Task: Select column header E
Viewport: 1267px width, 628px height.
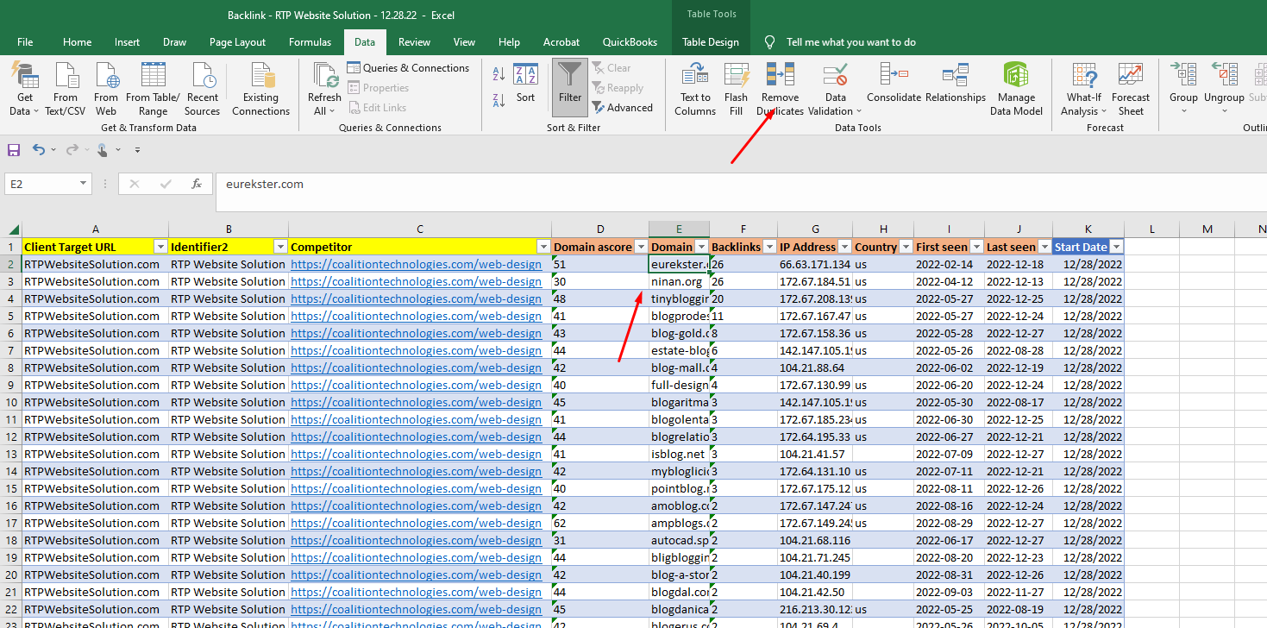Action: coord(679,229)
